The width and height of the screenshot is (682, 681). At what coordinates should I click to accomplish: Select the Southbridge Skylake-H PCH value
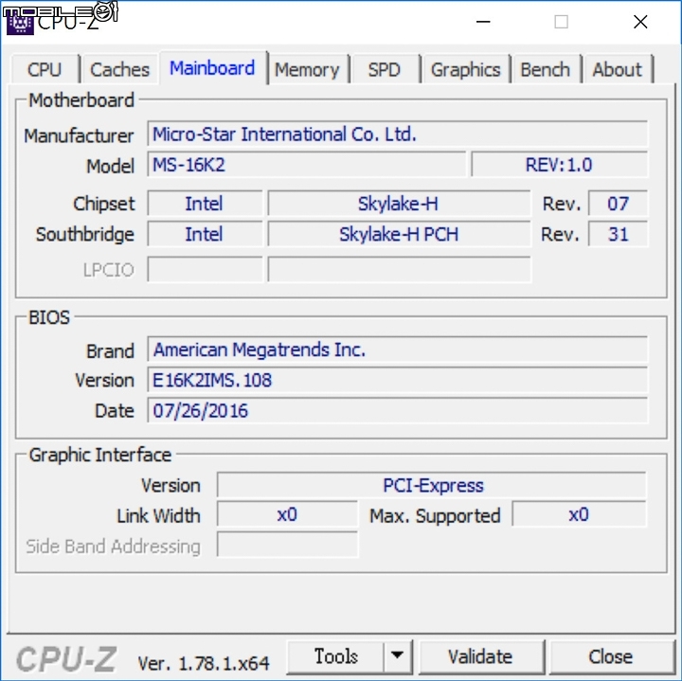pos(399,234)
